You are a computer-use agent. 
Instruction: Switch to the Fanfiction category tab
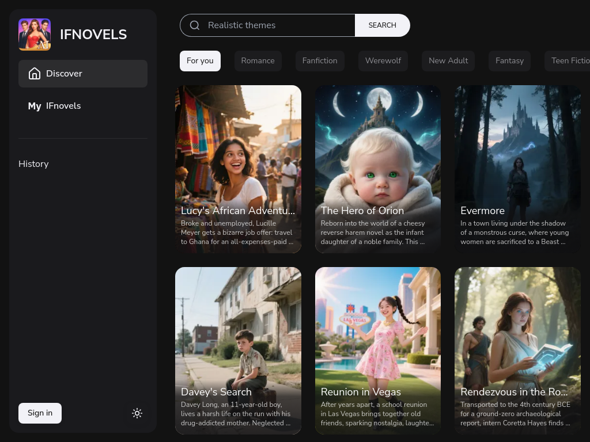320,61
